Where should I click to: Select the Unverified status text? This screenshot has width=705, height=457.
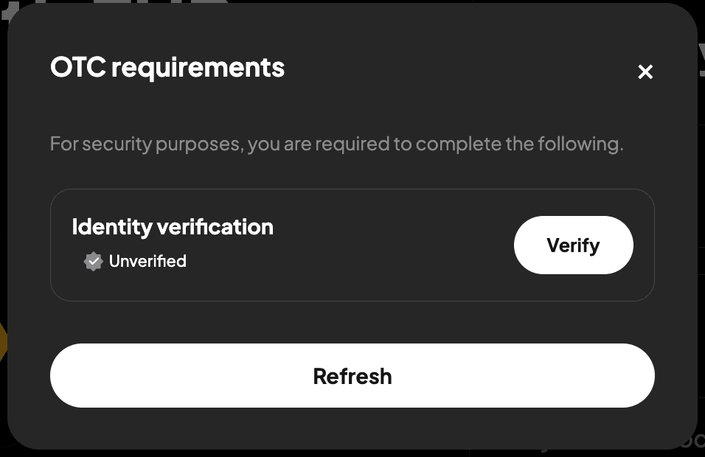[x=147, y=262]
